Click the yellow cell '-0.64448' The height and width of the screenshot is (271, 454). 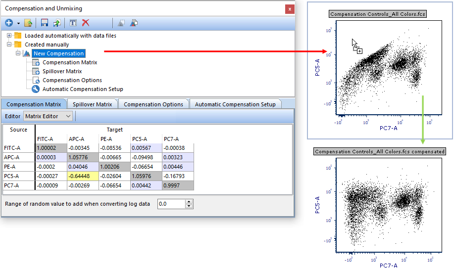point(83,176)
